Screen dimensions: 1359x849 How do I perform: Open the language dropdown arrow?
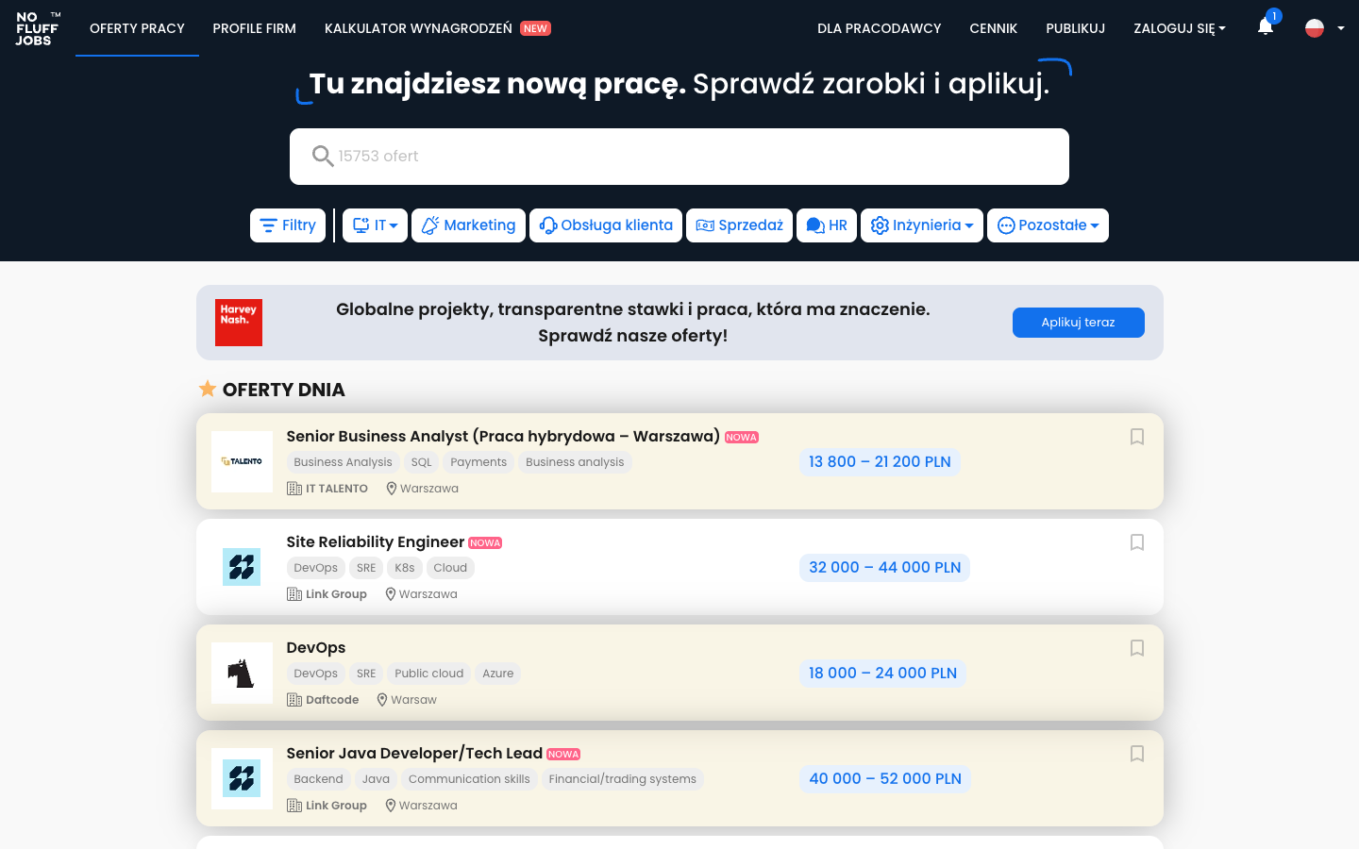point(1341,28)
